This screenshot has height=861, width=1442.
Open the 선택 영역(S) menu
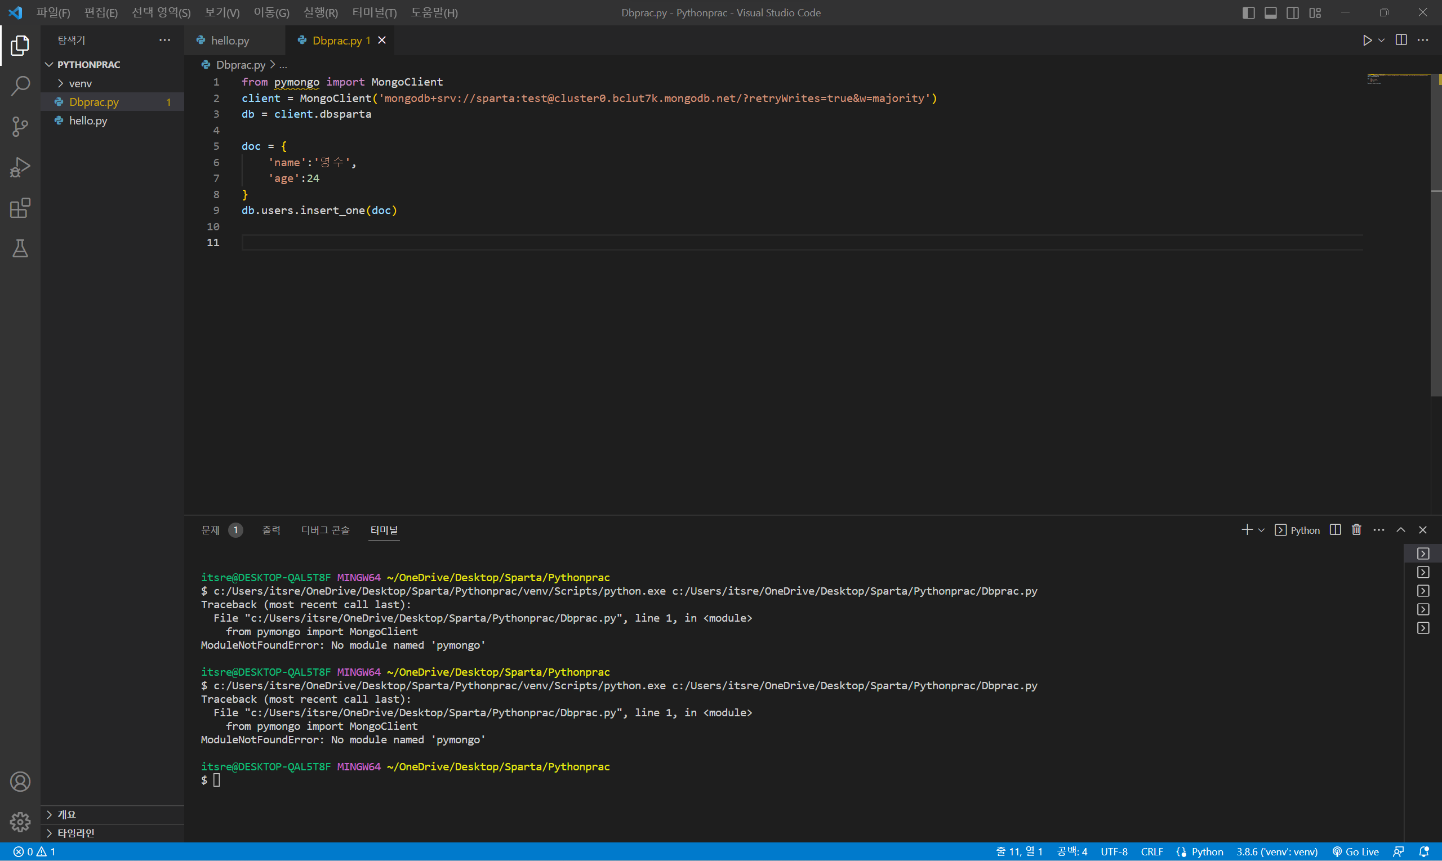coord(161,13)
